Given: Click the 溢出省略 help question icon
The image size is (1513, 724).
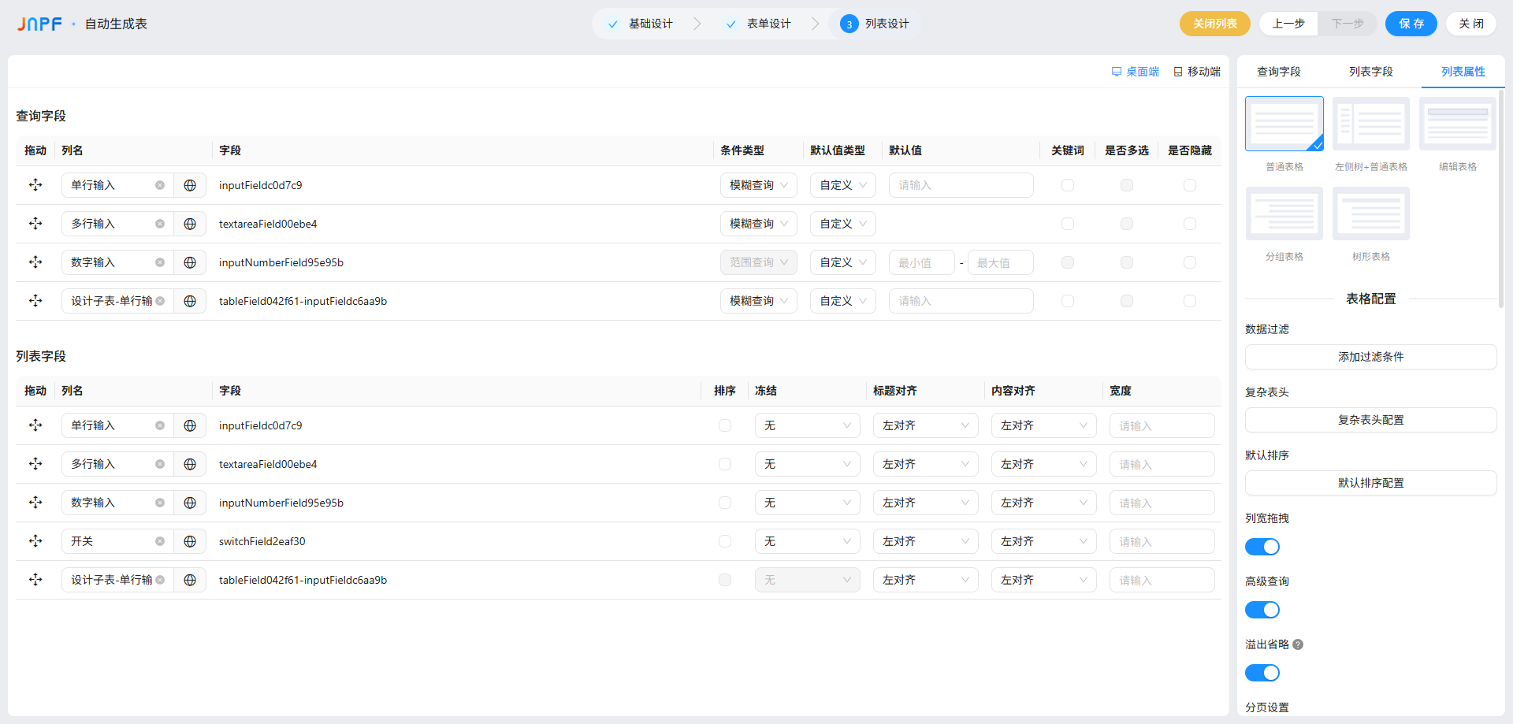Looking at the screenshot, I should [1298, 644].
